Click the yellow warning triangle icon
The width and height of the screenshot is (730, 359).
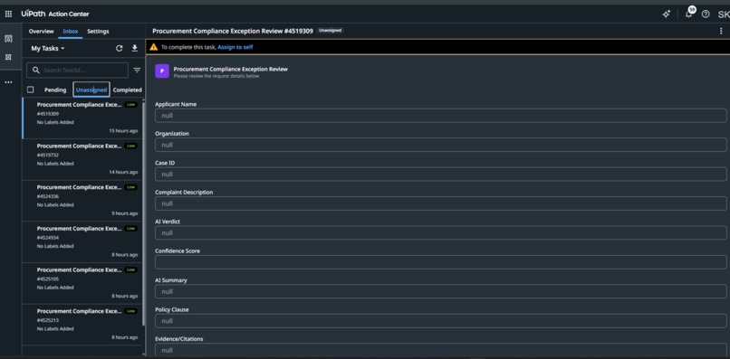154,47
